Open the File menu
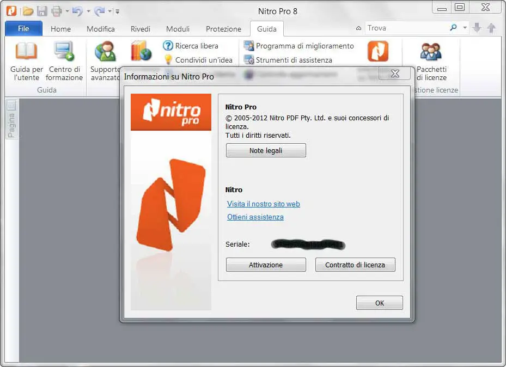506x367 pixels. coord(23,28)
